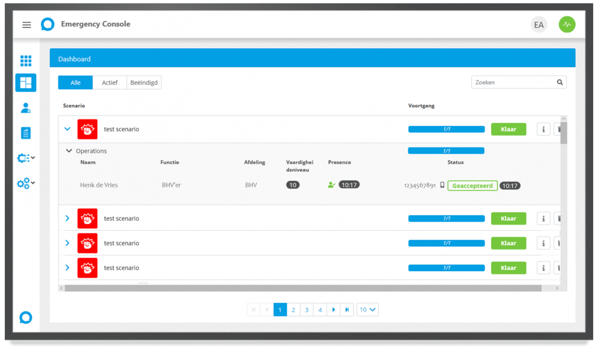
Task: Open the EA user avatar
Action: point(538,25)
